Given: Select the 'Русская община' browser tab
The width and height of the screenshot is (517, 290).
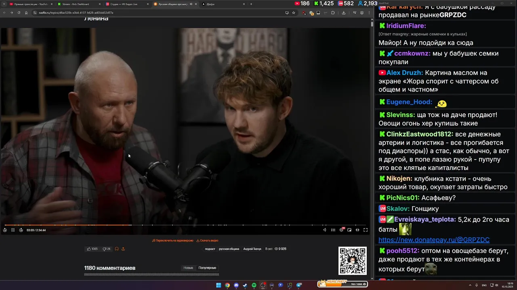Looking at the screenshot, I should [x=175, y=4].
